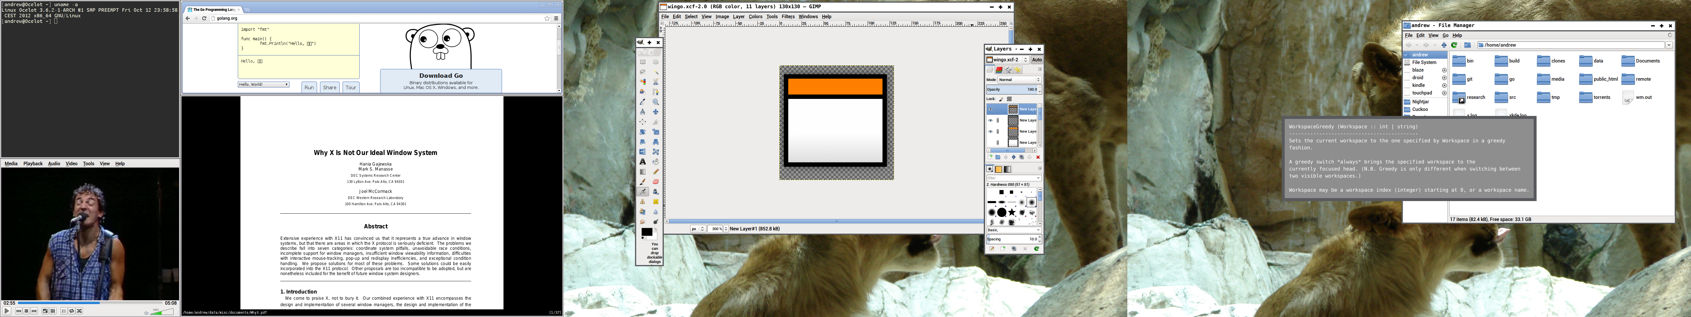
Task: Toggle lock alpha channel in Layers
Action: pos(1010,99)
